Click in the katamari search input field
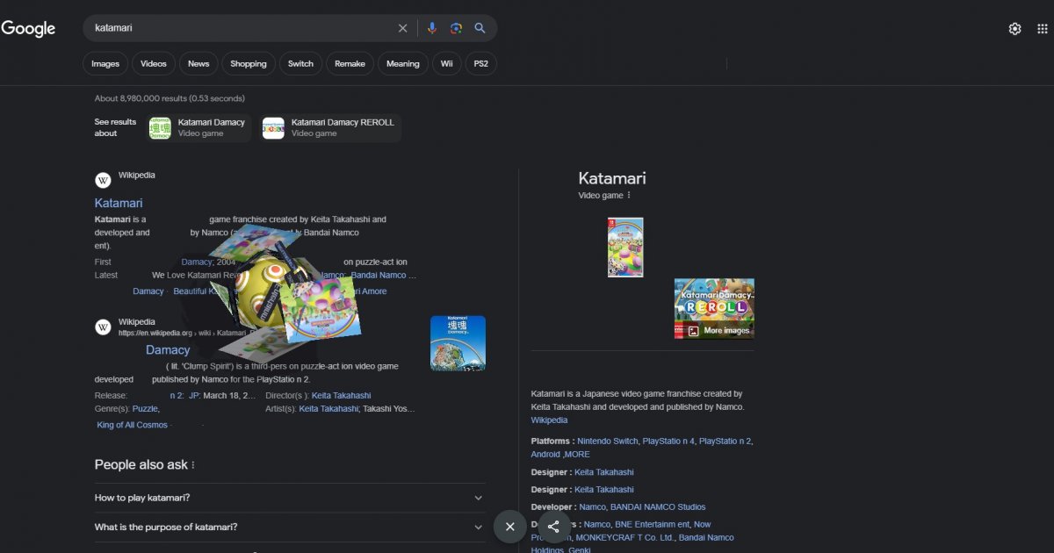This screenshot has width=1054, height=553. tap(237, 28)
